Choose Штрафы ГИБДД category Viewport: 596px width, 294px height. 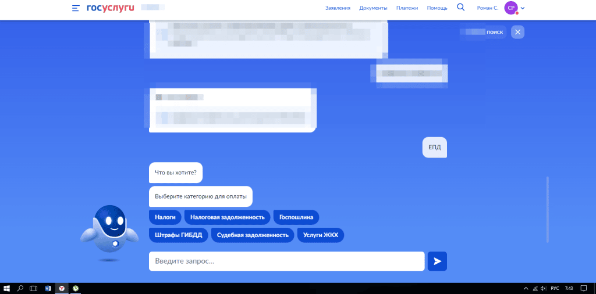(x=178, y=235)
